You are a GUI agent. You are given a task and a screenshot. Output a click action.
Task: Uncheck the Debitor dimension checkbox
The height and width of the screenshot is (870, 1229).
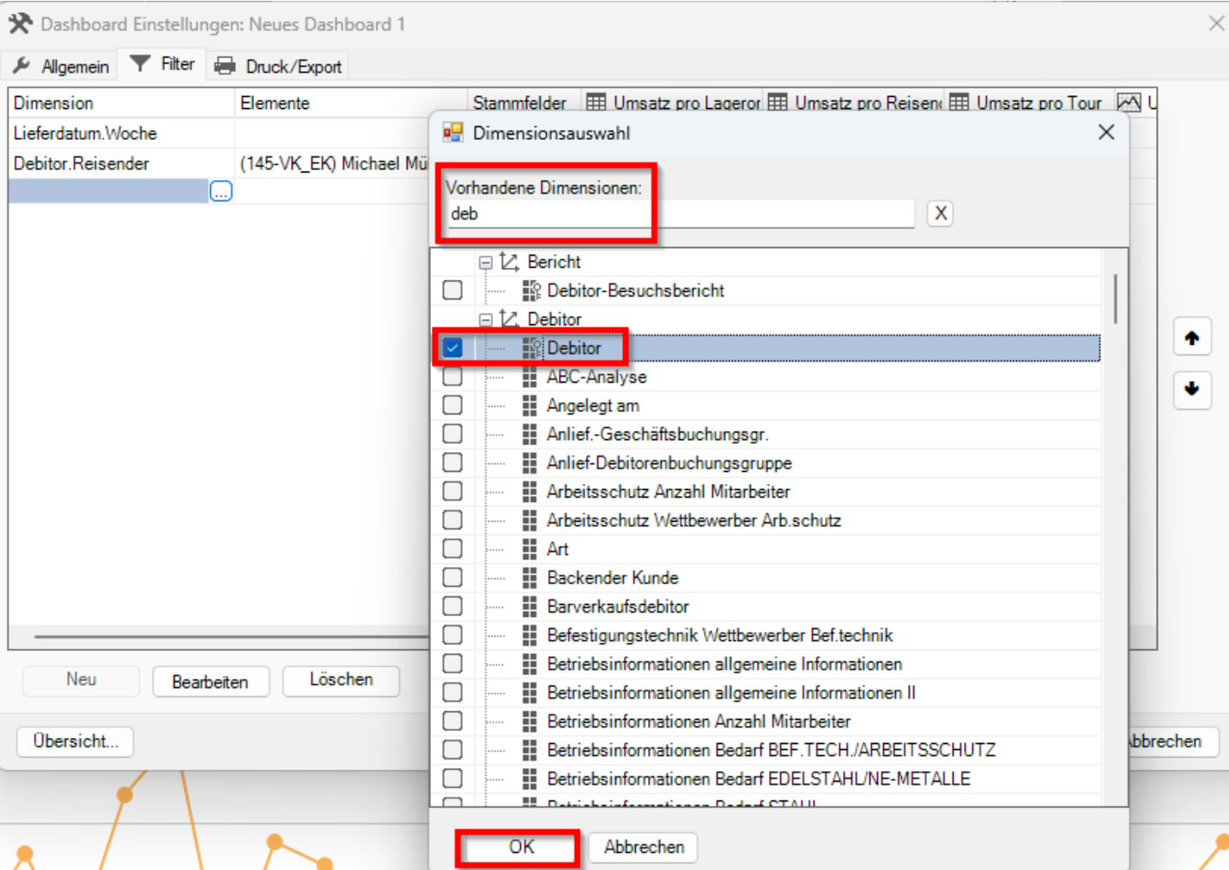pos(452,347)
